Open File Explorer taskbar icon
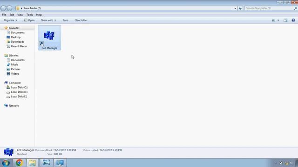298x167 pixels. (32, 163)
